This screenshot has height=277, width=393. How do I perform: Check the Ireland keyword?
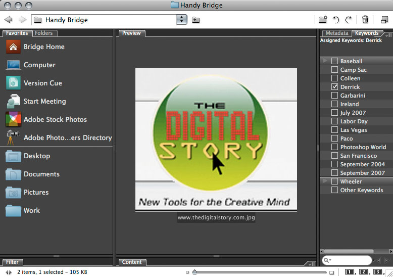[x=334, y=104]
